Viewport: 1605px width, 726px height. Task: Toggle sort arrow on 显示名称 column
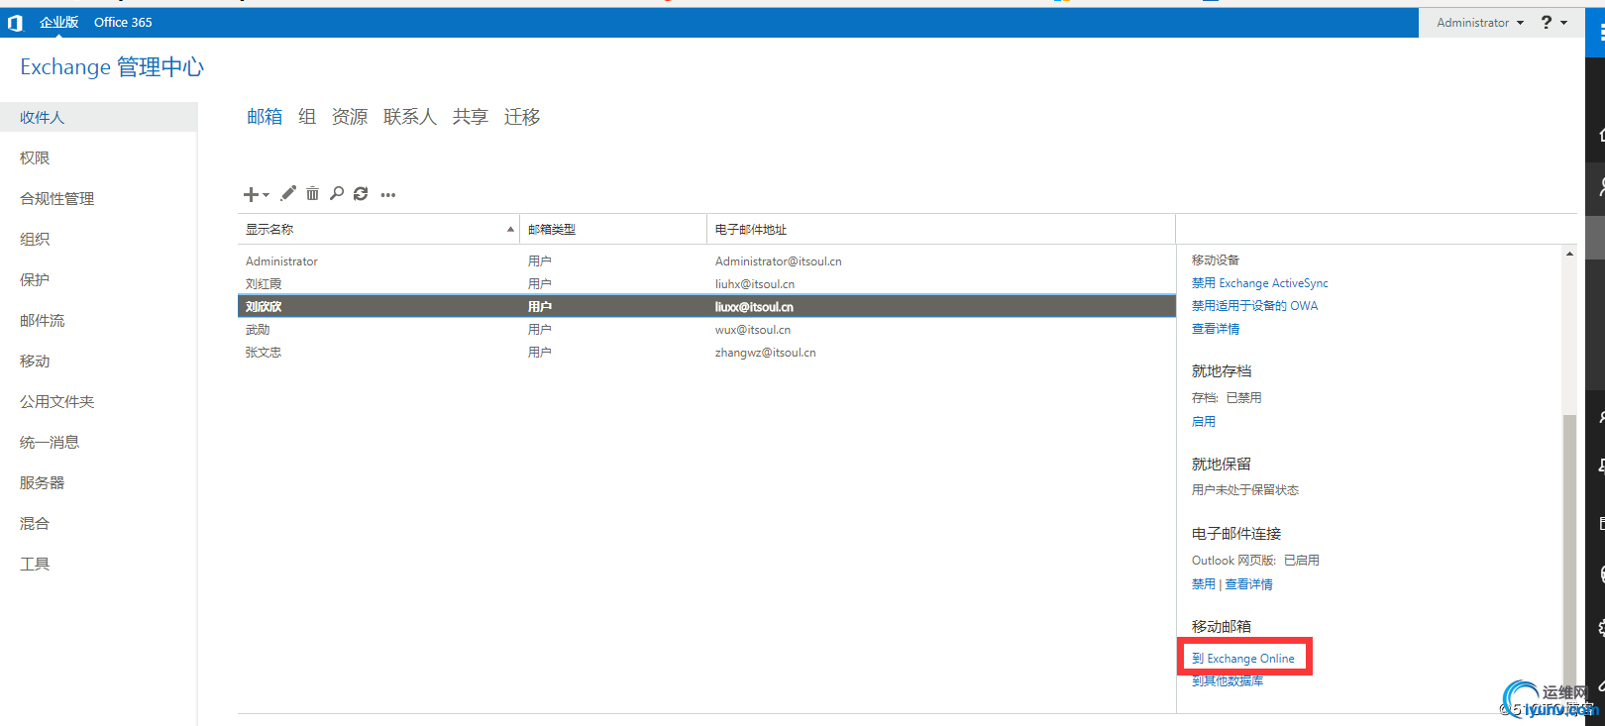(510, 229)
